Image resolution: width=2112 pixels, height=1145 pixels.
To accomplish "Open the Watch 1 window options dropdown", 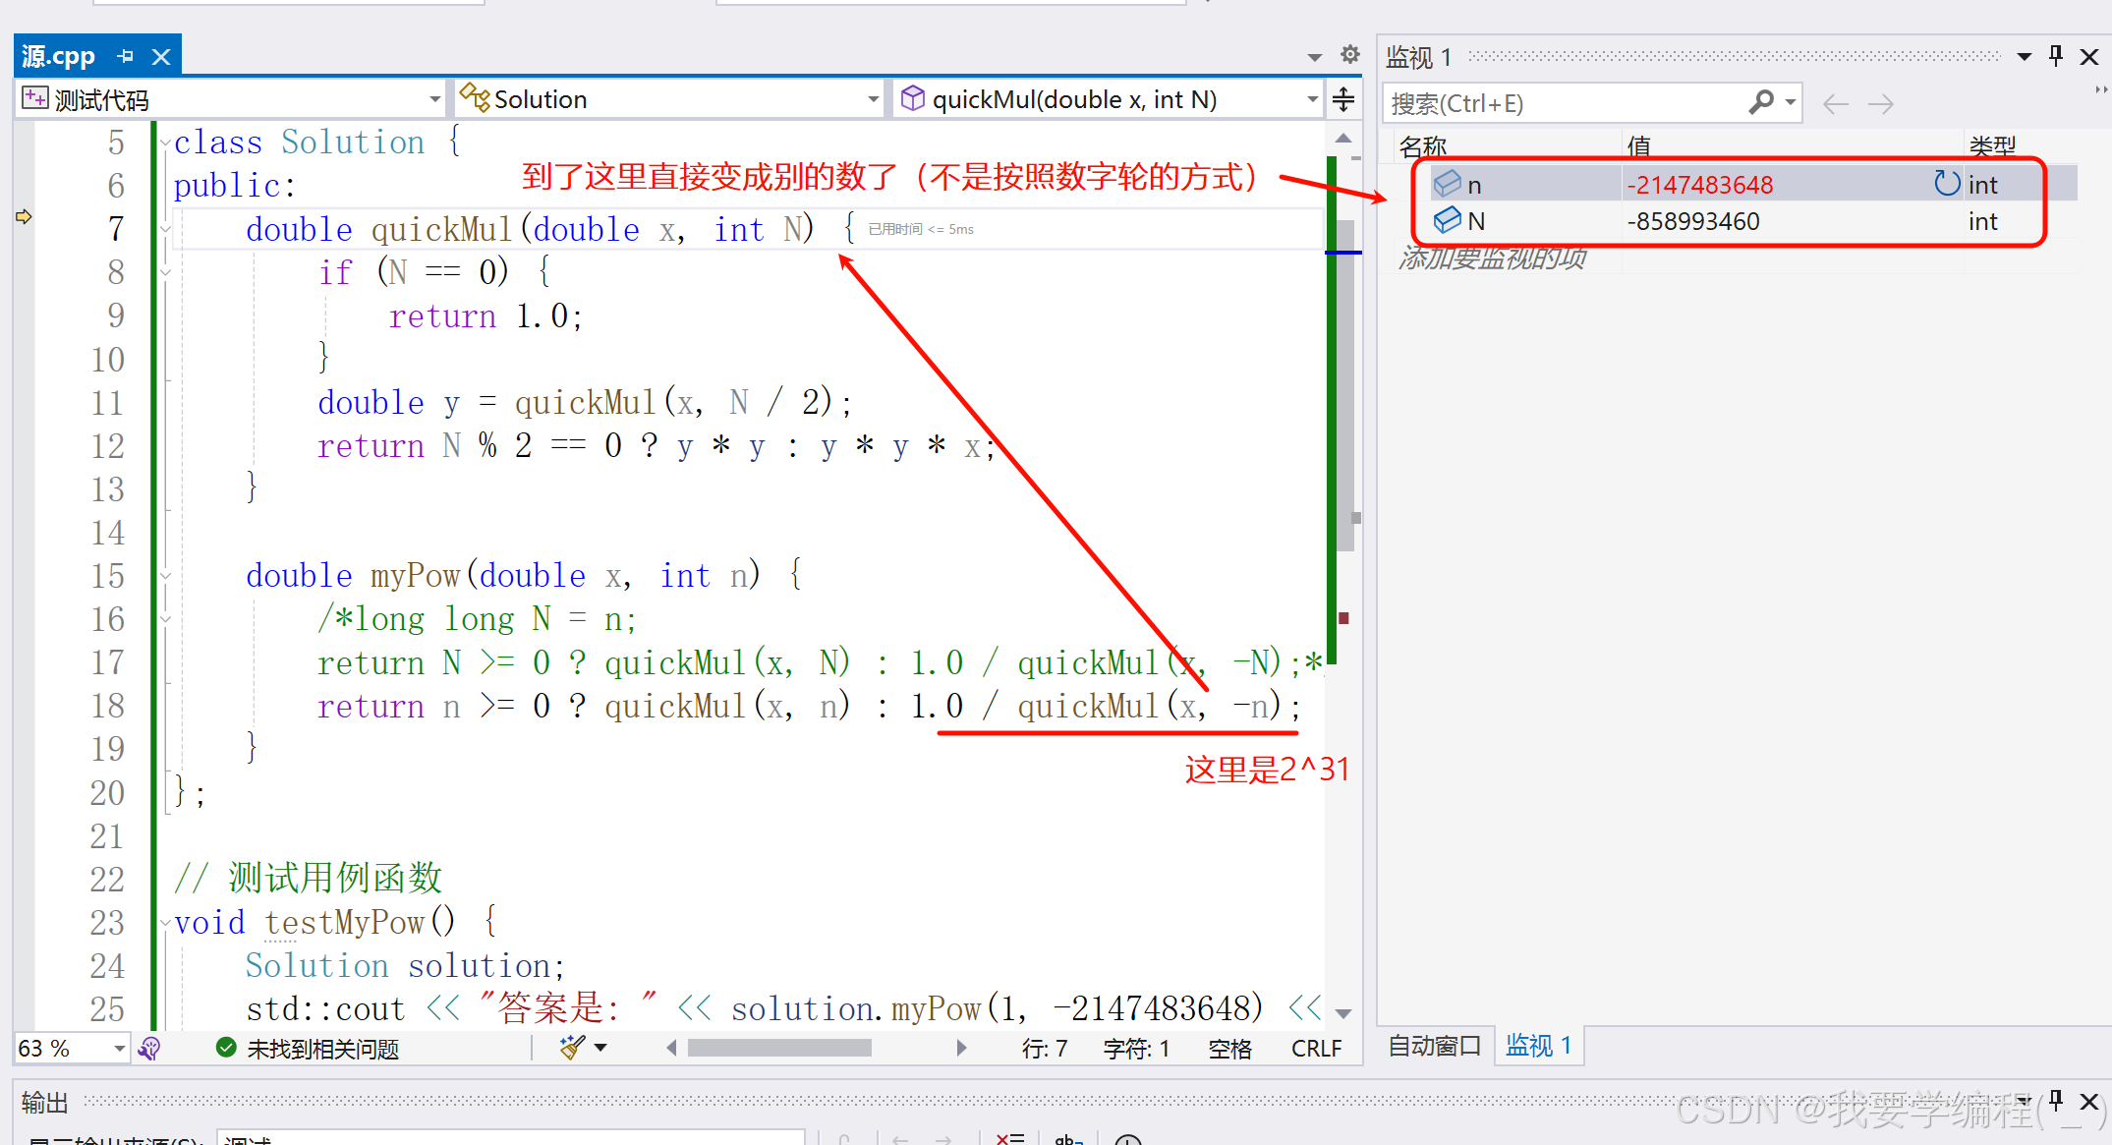I will click(2024, 57).
